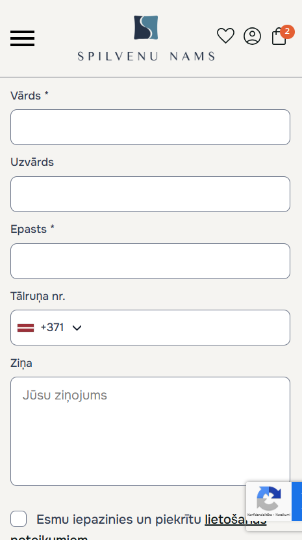Click the SPILVENU NAMS brand text
The height and width of the screenshot is (540, 302).
pyautogui.click(x=146, y=56)
